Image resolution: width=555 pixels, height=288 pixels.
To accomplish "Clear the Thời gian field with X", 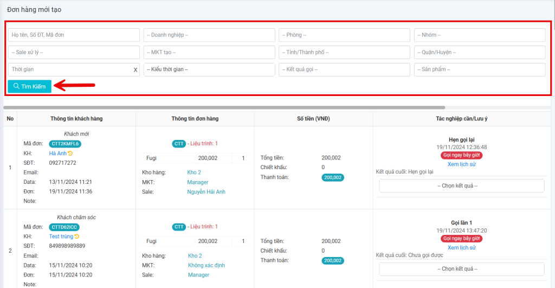I will click(x=135, y=70).
